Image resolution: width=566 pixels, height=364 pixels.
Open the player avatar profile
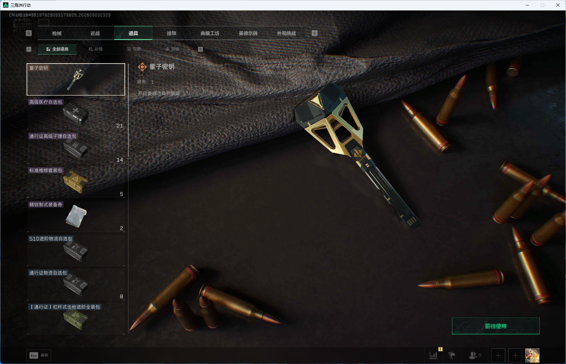(x=532, y=355)
